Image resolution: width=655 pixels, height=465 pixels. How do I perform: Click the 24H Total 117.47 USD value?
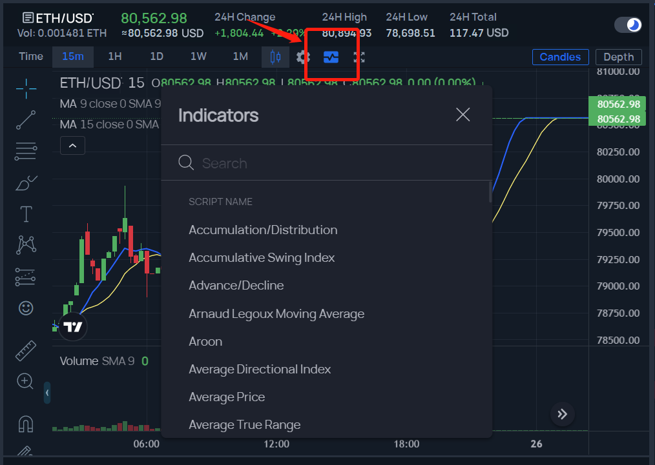479,33
